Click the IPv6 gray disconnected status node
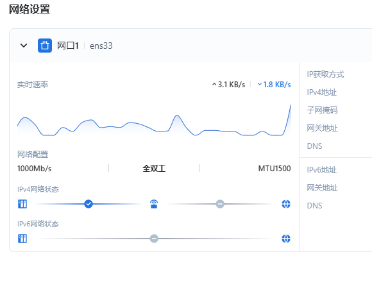The image size is (372, 304). coord(154,239)
